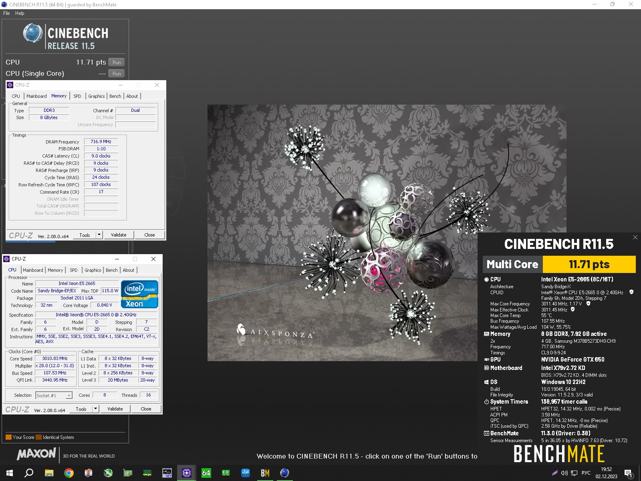Switch to Cinebench sphere taskbar icon
The height and width of the screenshot is (481, 641).
click(285, 473)
